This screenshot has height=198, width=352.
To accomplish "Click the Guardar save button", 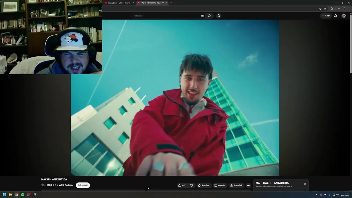I will (x=220, y=185).
